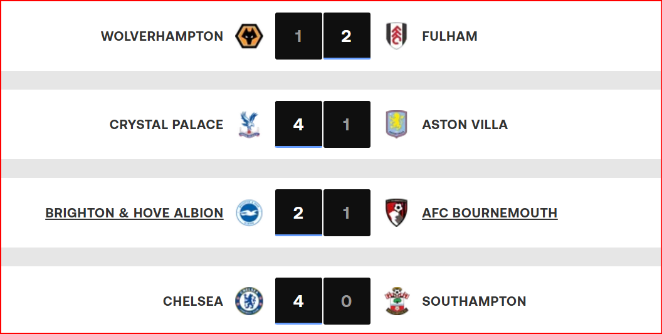The height and width of the screenshot is (334, 662).
Task: Click the Wolverhampton team name
Action: pos(162,36)
